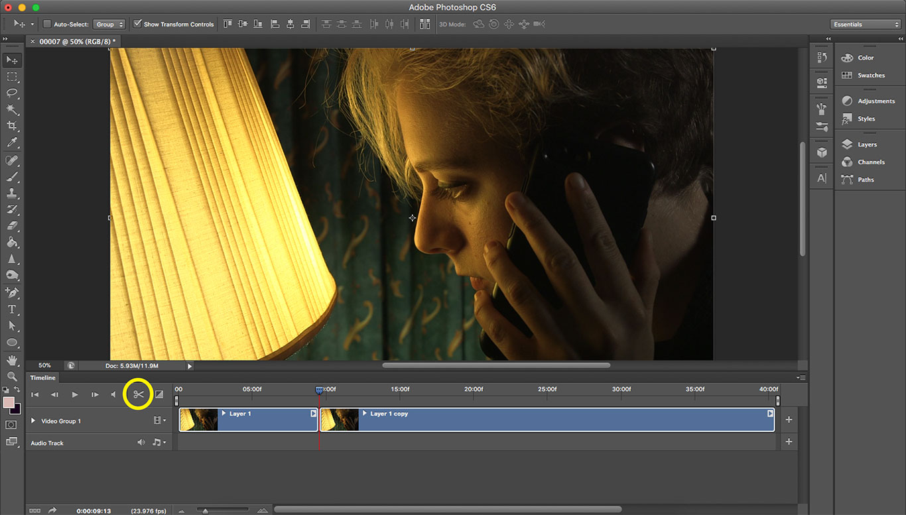Toggle the Auto-Select checkbox
Viewport: 906px width, 515px height.
47,24
